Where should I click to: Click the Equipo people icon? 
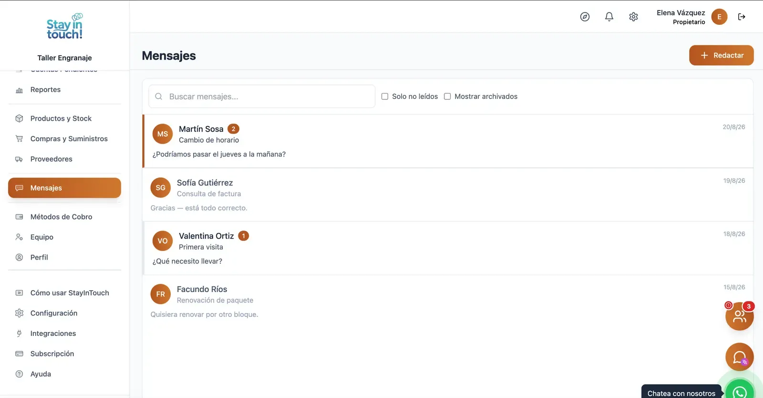click(19, 237)
